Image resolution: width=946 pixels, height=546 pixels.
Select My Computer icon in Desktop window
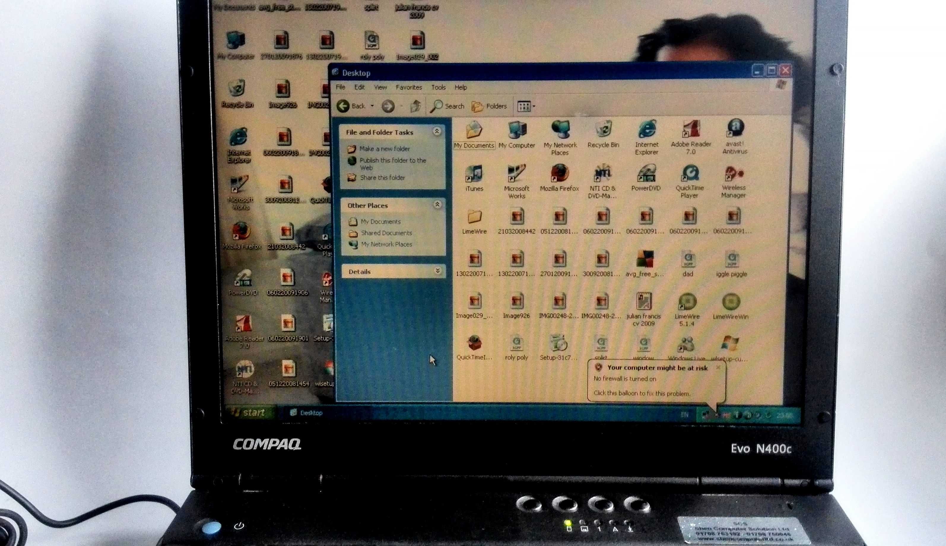[516, 135]
